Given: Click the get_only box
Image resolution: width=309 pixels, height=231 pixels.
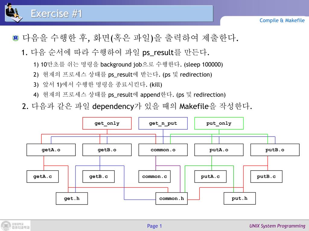Looking at the screenshot, I should (107, 123).
